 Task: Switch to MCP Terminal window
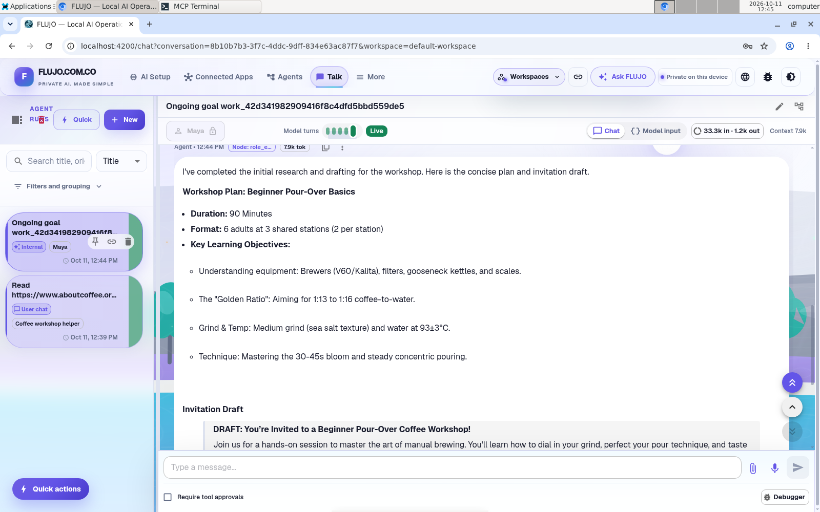[211, 7]
